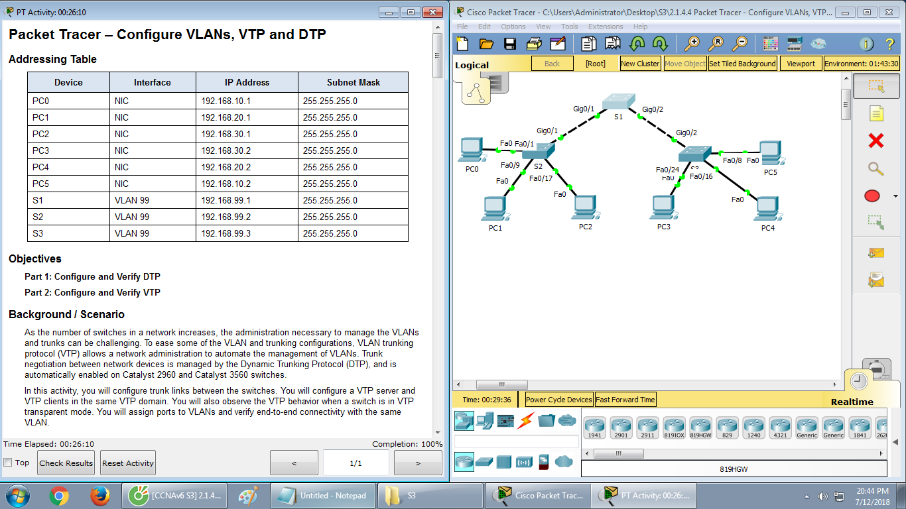The width and height of the screenshot is (906, 509).
Task: Click the Check Results button
Action: click(65, 462)
